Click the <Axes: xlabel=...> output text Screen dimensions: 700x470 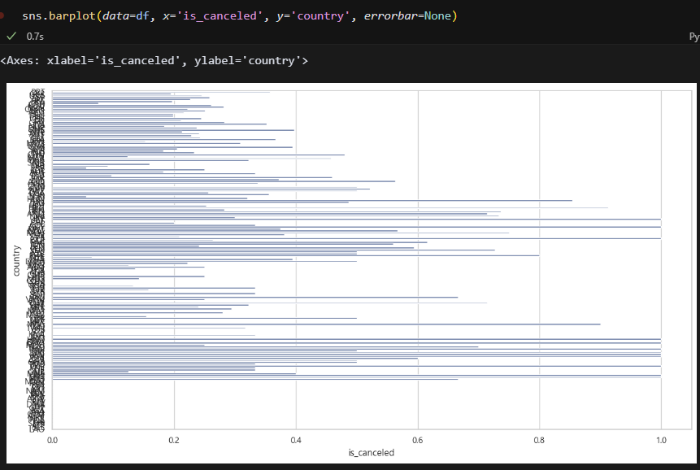(x=154, y=61)
